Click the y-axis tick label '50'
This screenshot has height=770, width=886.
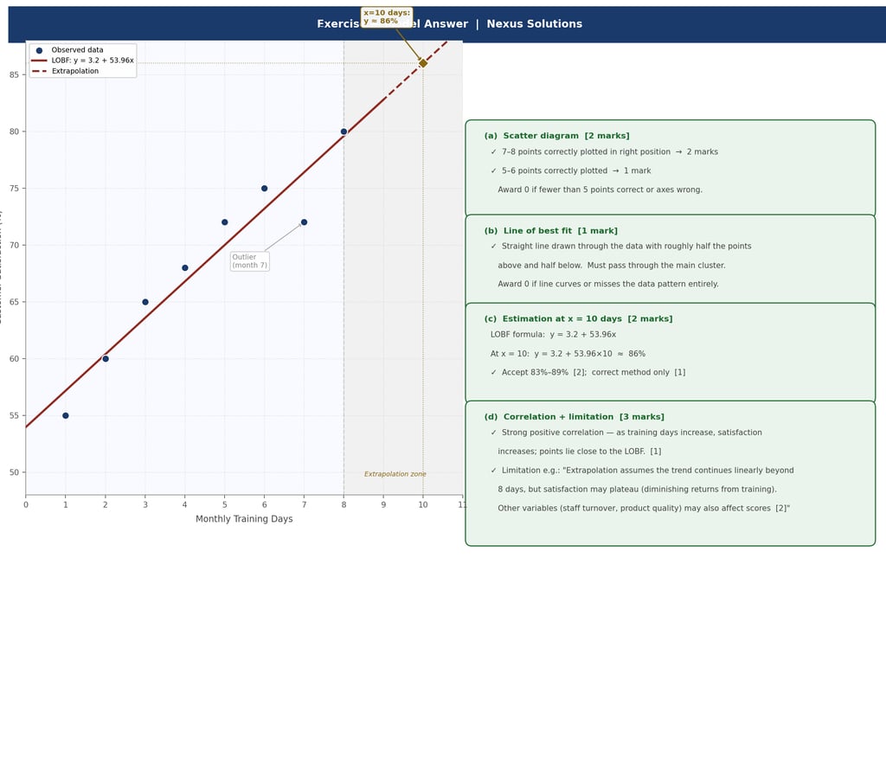(14, 472)
